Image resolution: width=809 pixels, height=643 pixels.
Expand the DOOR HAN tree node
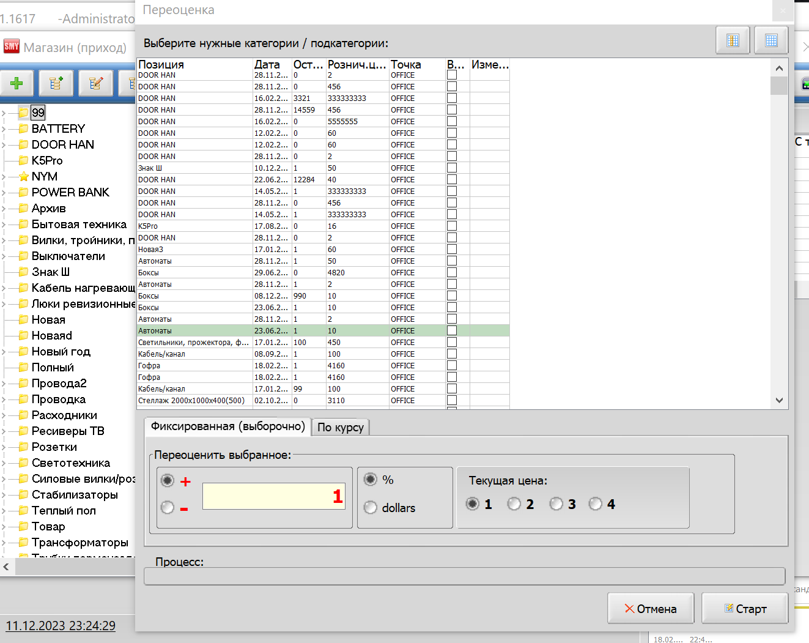4,145
